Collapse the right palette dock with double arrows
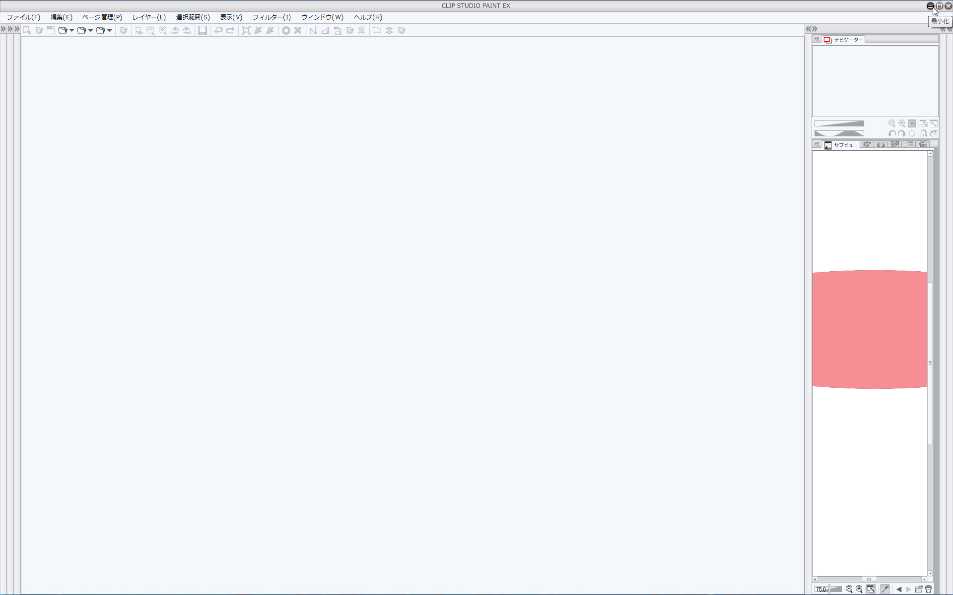 click(815, 29)
